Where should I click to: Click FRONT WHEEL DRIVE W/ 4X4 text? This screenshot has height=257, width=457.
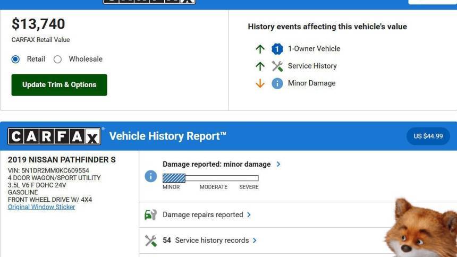(50, 200)
